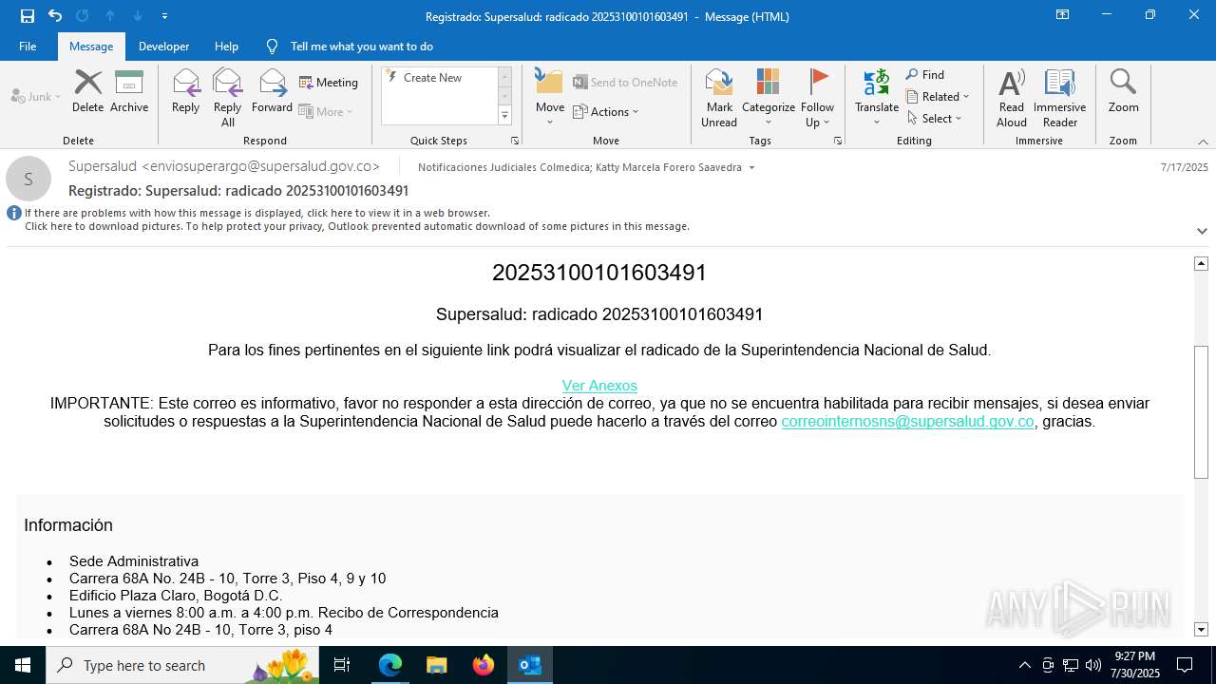Screen dimensions: 1216x684
Task: Start Read Aloud
Action: (1012, 98)
